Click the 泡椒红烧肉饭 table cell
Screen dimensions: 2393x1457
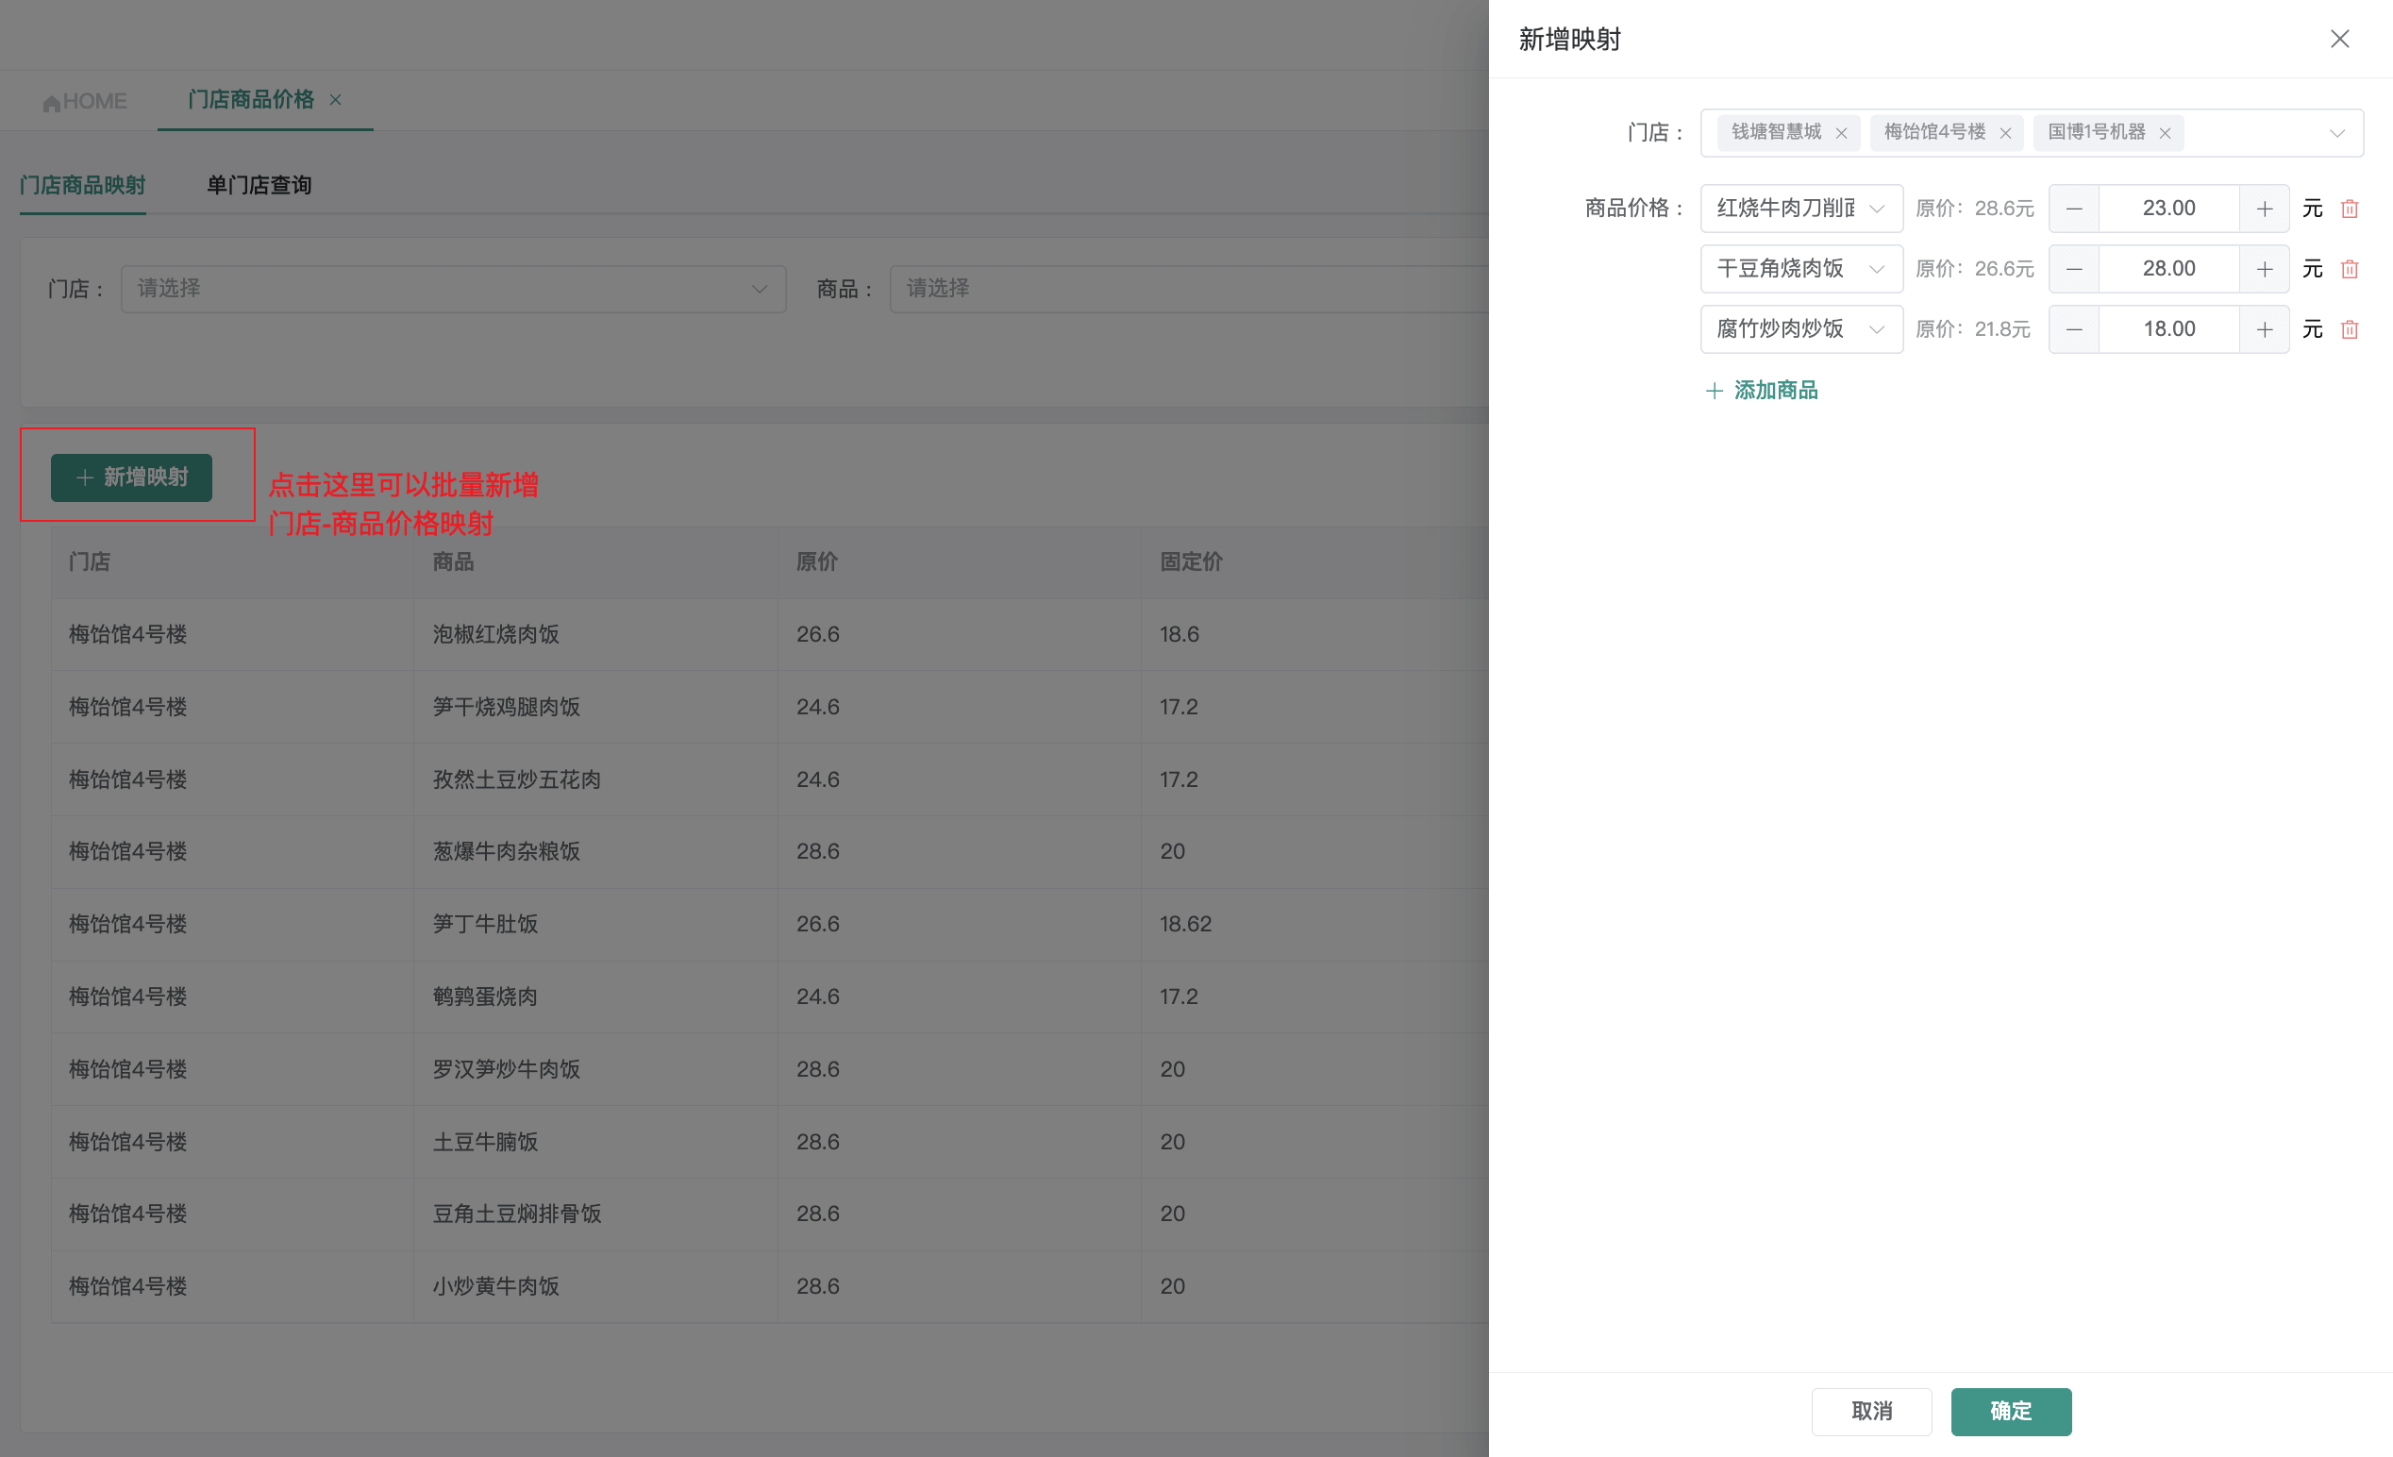(595, 634)
